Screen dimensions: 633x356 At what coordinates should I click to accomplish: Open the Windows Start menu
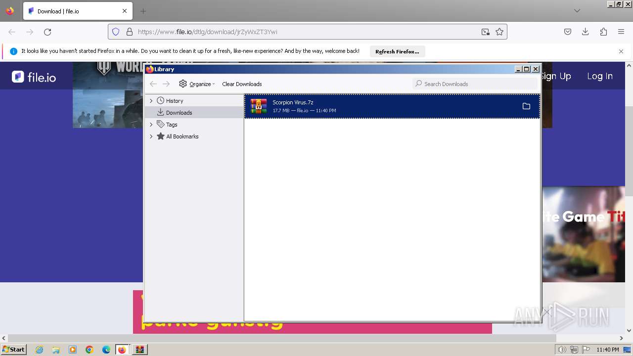click(14, 349)
